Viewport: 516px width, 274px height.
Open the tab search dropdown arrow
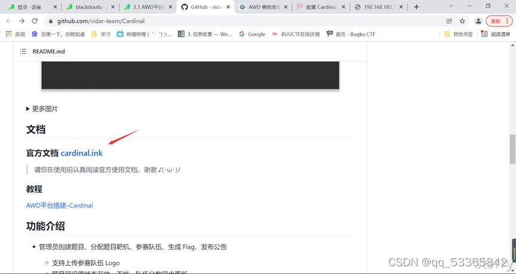451,6
